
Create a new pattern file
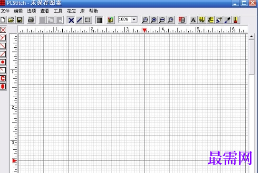pos(3,20)
